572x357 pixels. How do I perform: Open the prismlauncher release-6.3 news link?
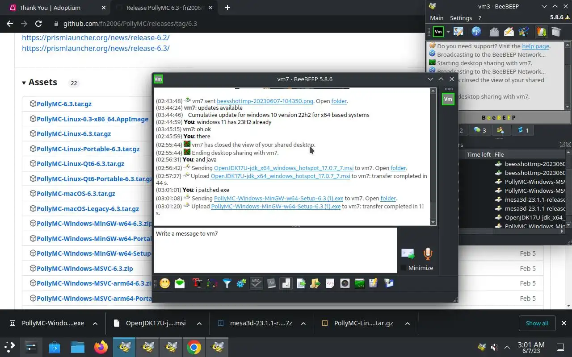[96, 48]
